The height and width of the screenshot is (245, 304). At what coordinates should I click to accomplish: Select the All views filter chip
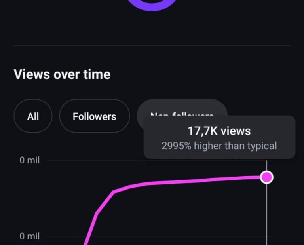pos(33,116)
